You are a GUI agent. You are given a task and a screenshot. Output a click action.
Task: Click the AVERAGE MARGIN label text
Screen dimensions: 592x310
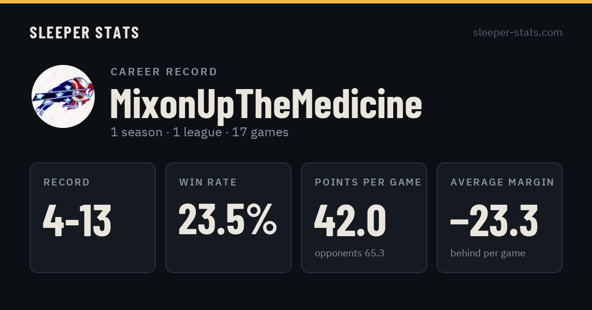click(x=502, y=183)
